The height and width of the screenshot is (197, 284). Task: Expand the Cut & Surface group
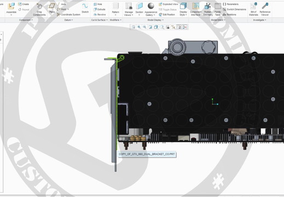pyautogui.click(x=100, y=20)
